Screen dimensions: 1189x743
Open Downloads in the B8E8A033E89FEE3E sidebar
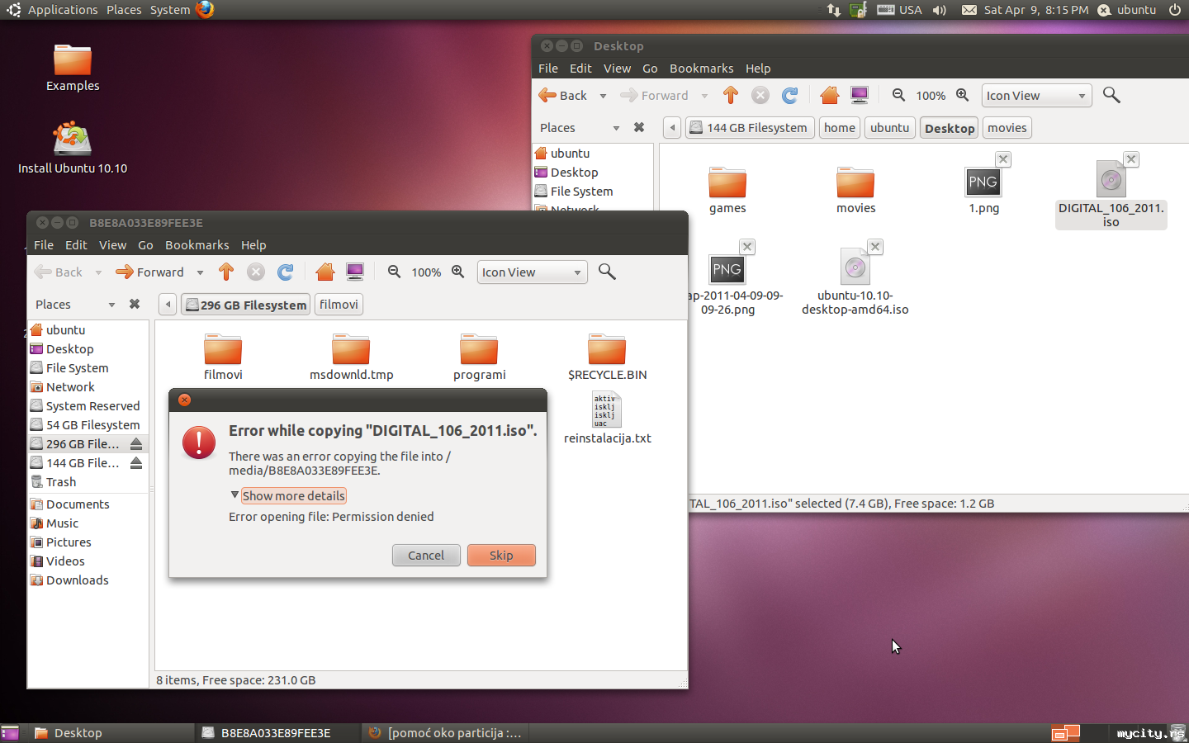click(69, 580)
